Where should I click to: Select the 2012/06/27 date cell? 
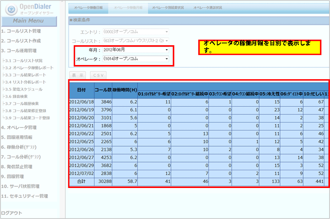[x=82, y=158]
